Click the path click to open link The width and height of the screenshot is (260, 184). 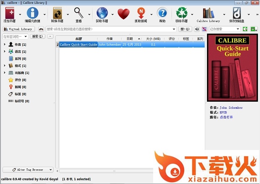click(x=226, y=117)
